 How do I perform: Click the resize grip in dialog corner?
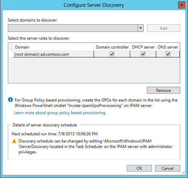183,172
